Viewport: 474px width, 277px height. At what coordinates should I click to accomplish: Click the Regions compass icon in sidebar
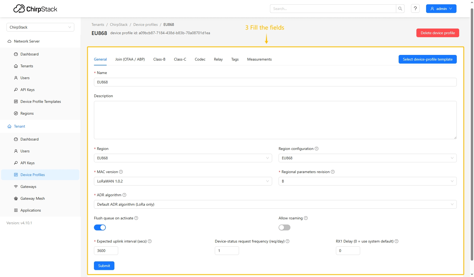16,113
